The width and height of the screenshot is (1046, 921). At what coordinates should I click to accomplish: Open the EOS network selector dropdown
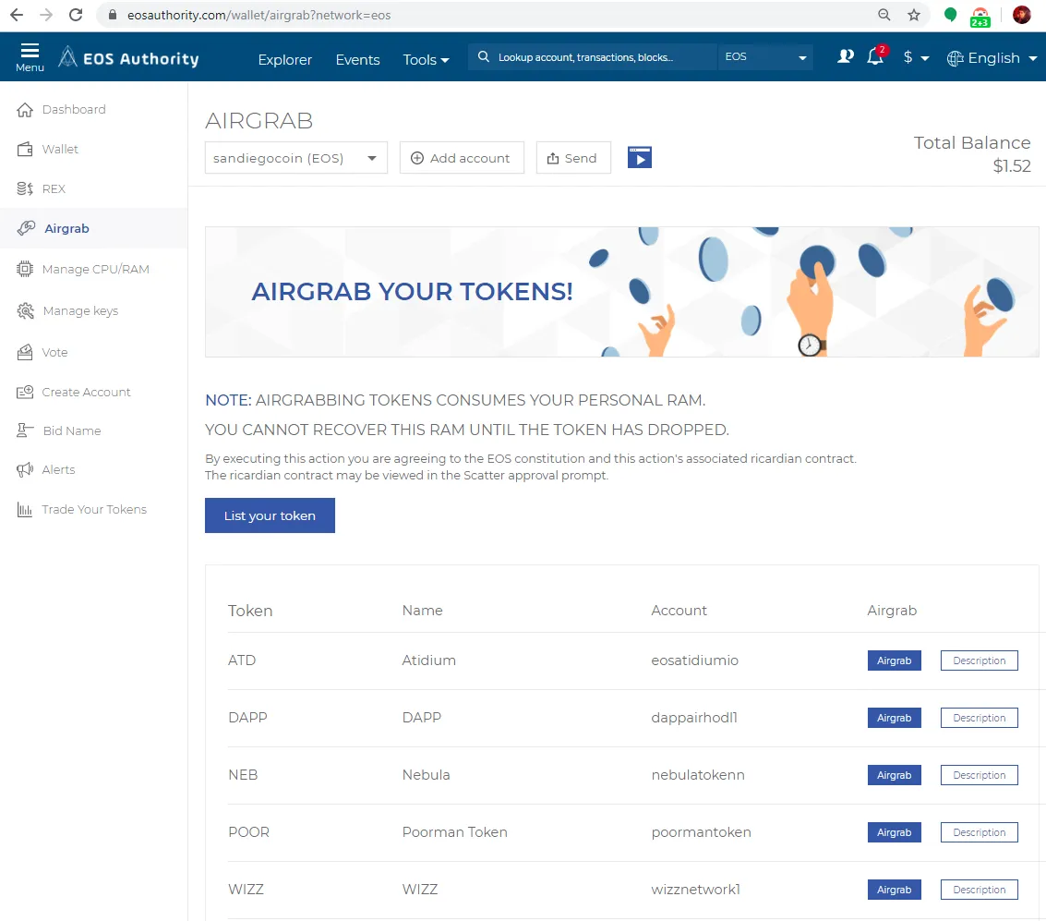tap(765, 56)
